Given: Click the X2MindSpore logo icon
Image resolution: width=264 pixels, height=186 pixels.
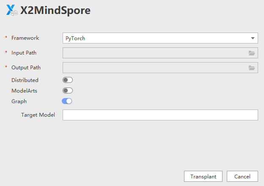Looking at the screenshot, I should click(x=12, y=10).
